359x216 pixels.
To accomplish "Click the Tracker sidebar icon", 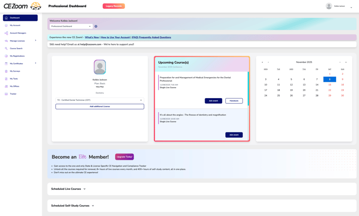I will (6, 94).
